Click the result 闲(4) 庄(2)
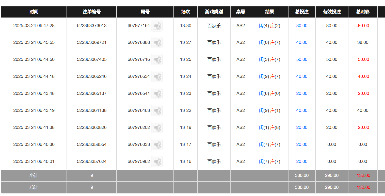385x196 pixels. pos(269,26)
